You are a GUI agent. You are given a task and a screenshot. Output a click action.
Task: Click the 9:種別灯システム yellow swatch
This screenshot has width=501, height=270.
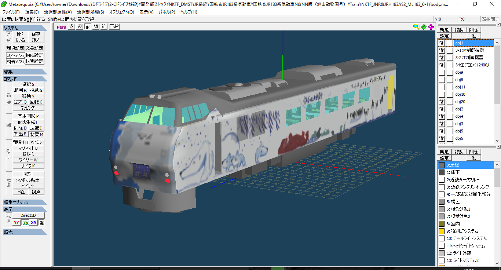click(442, 231)
